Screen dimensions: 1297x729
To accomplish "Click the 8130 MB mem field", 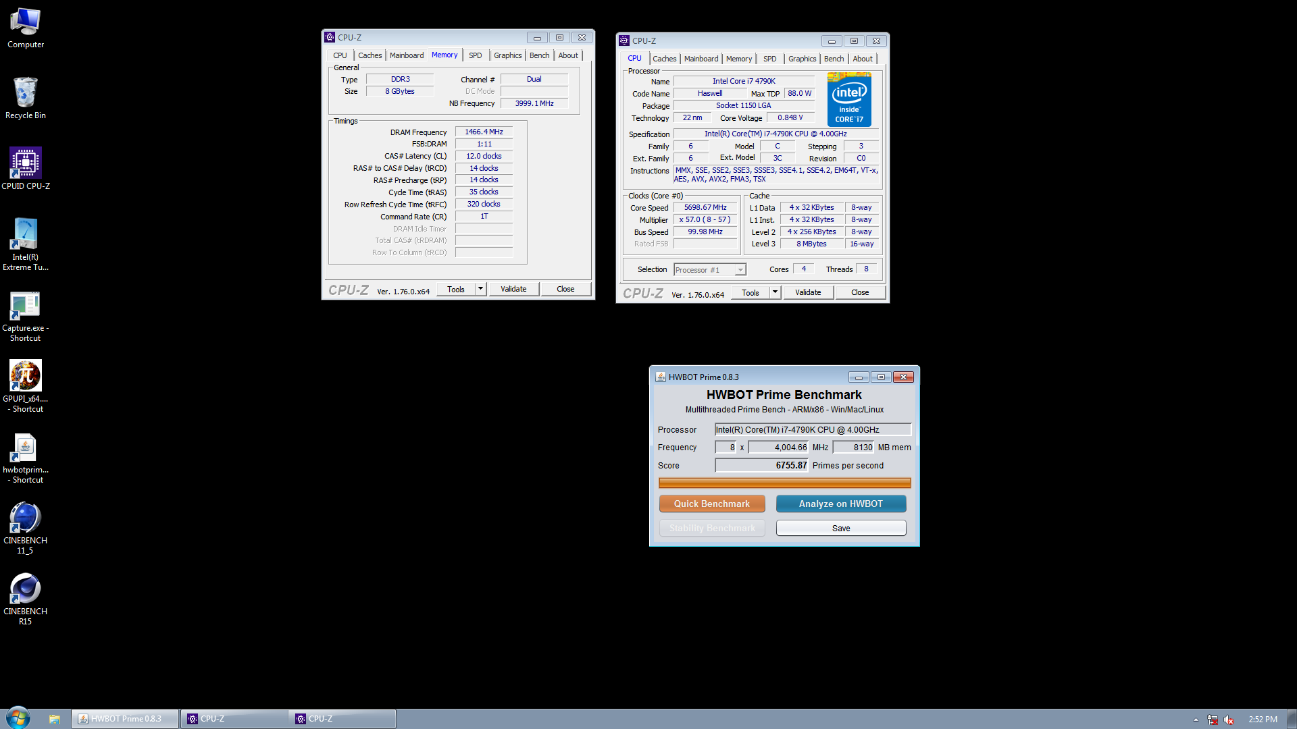I will point(854,447).
